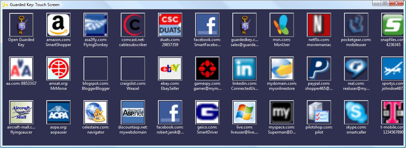This screenshot has height=148, width=406.
Task: Open the Open Guarded Key icon
Action: coord(21,25)
